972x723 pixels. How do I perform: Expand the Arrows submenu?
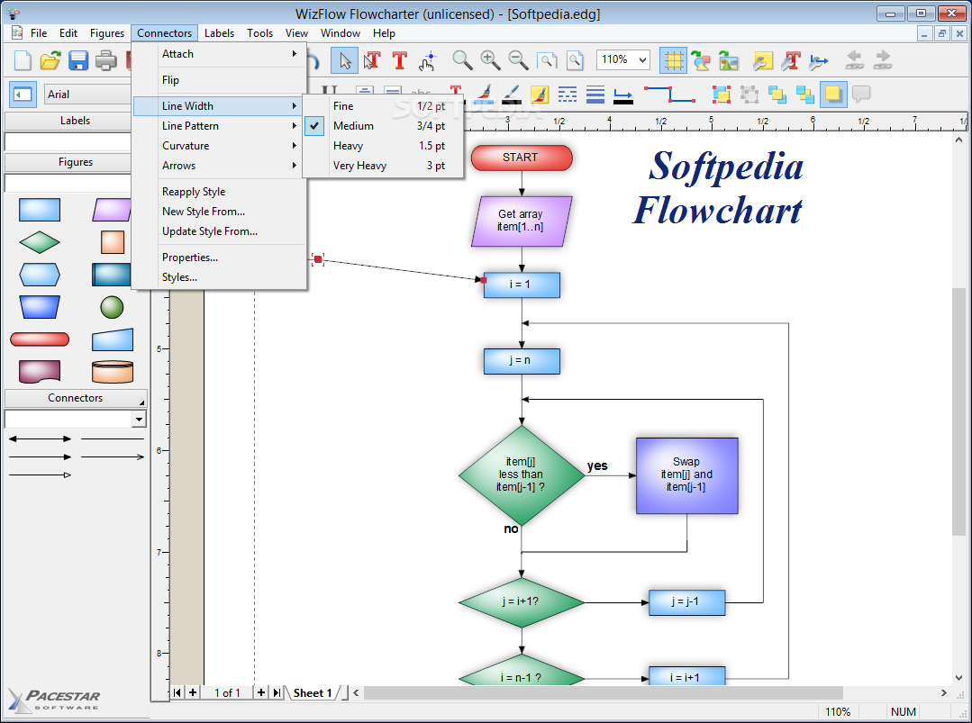220,166
